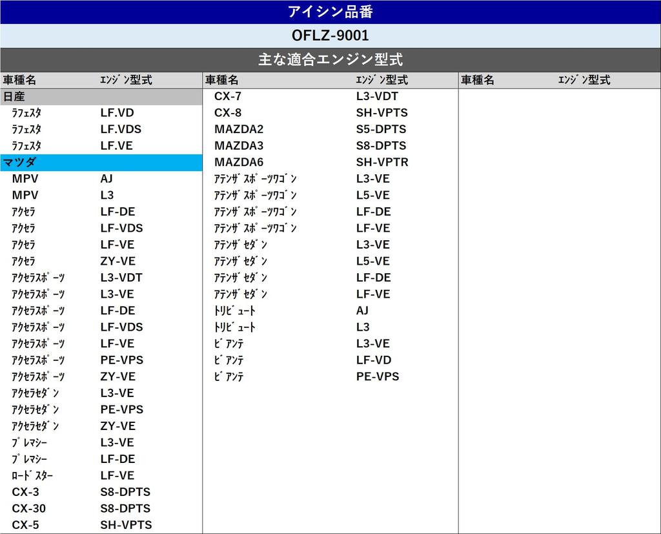Select the CX-8 vehicle name cell

[x=228, y=112]
